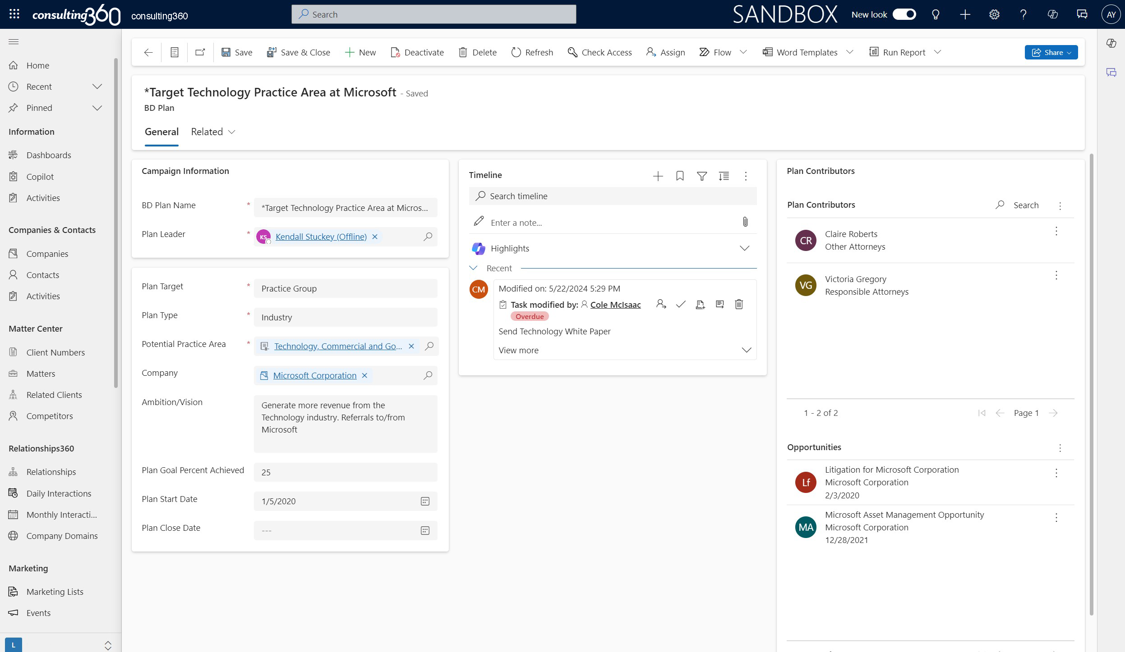Open Technology, Commercial practice area link
Viewport: 1125px width, 652px height.
338,346
